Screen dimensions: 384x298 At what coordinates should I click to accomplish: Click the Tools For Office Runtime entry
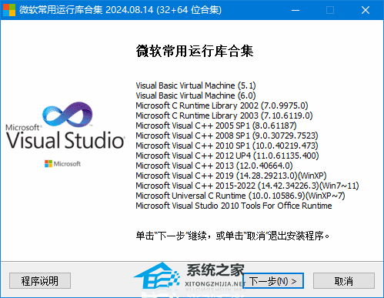pos(234,206)
